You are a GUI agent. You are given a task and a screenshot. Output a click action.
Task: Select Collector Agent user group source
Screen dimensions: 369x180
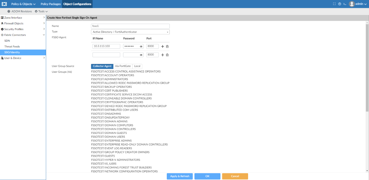[102, 66]
